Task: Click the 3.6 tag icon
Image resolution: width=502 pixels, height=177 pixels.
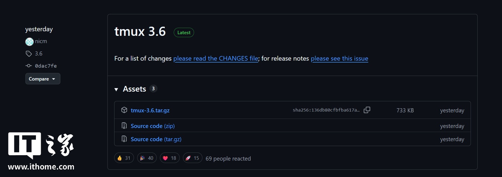Action: coord(29,54)
